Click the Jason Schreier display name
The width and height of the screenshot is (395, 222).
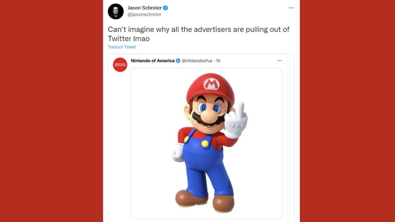[145, 8]
